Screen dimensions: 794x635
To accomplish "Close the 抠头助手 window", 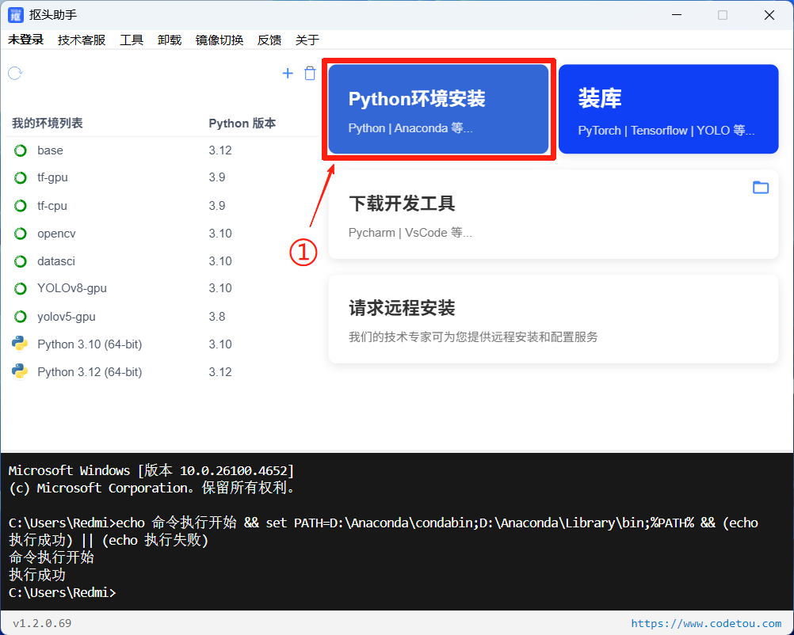I will tap(769, 15).
